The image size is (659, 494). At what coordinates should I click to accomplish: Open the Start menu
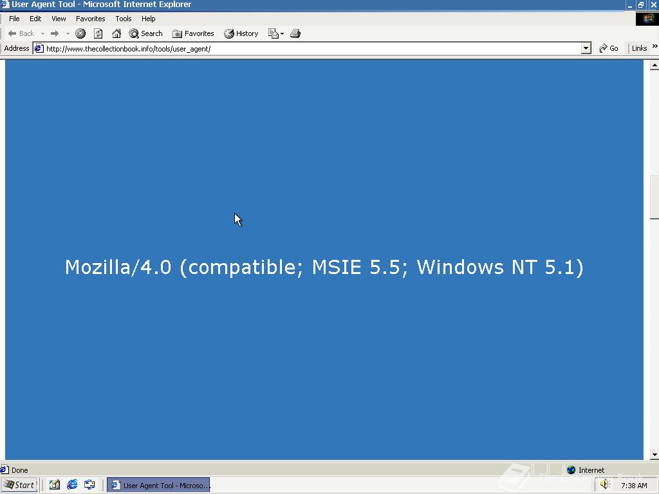[19, 485]
